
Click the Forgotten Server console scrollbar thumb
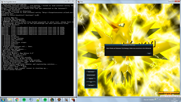[x=74, y=17]
